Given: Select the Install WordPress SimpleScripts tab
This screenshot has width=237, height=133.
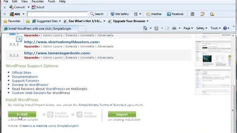Looking at the screenshot, I should pyautogui.click(x=40, y=28).
